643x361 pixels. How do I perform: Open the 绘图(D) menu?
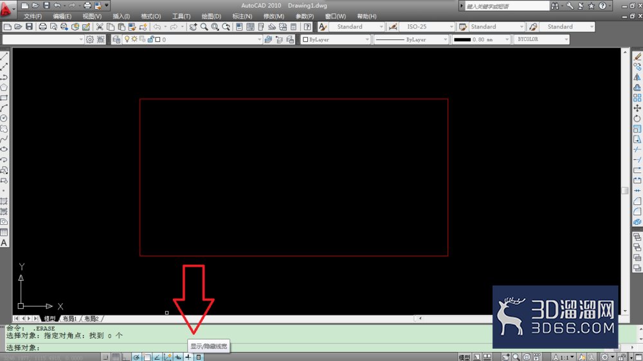point(211,17)
